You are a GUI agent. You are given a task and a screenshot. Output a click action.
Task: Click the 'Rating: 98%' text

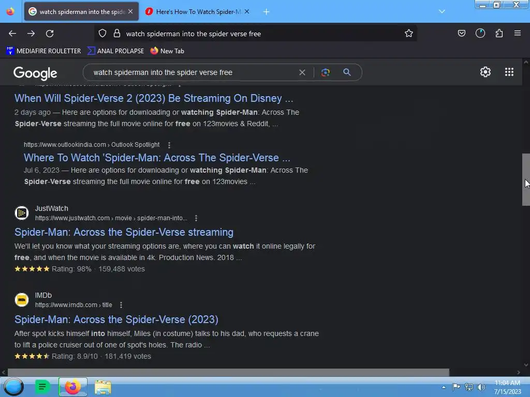click(x=71, y=269)
